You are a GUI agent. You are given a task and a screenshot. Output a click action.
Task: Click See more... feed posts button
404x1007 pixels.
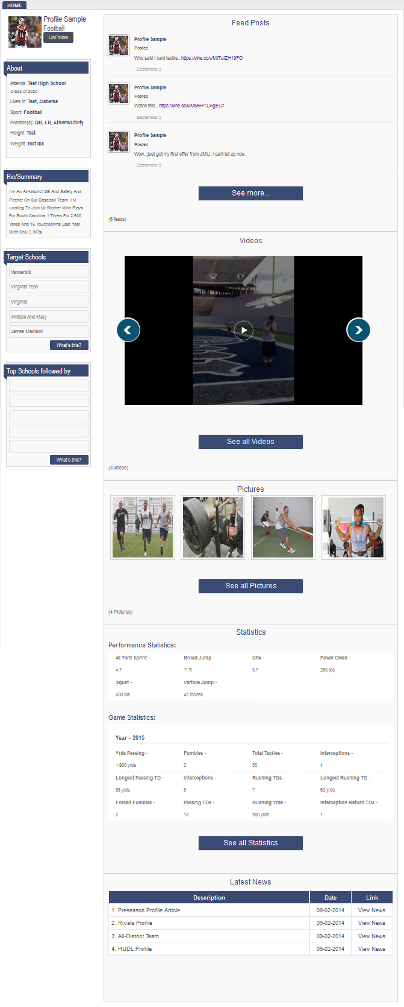(x=250, y=193)
